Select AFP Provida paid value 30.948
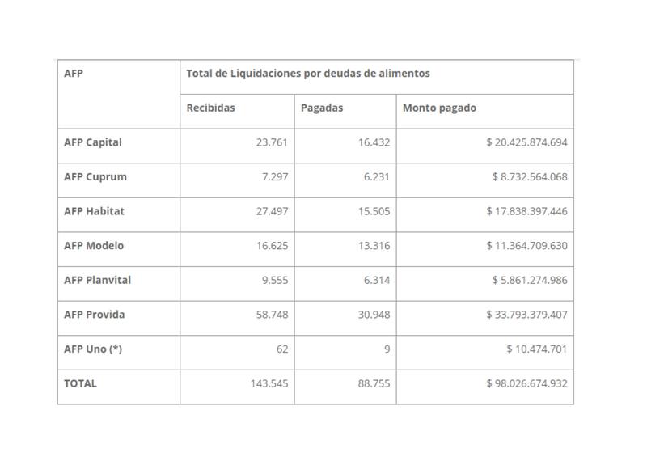The width and height of the screenshot is (647, 470). tap(373, 314)
